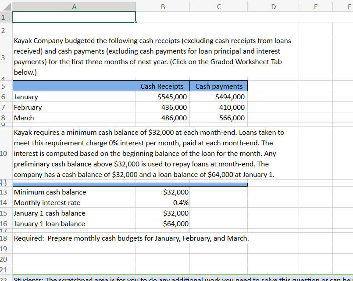Select column header C

[x=218, y=7]
